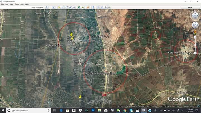Open Task View from taskbar
This screenshot has width=201, height=113.
point(54,110)
